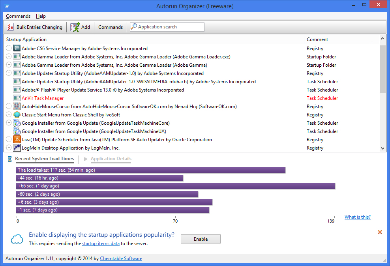The image size is (390, 266).
Task: Click the clock icon beside Classic Start Menu
Action: 9,114
